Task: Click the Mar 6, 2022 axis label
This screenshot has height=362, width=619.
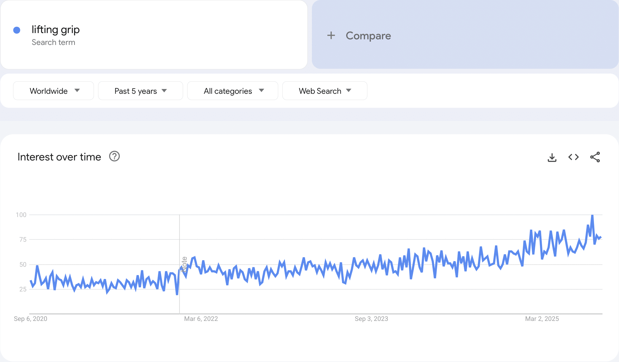Action: click(201, 319)
